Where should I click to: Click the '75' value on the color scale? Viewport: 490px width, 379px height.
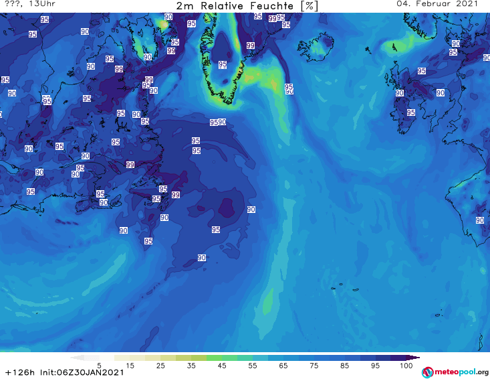314,366
